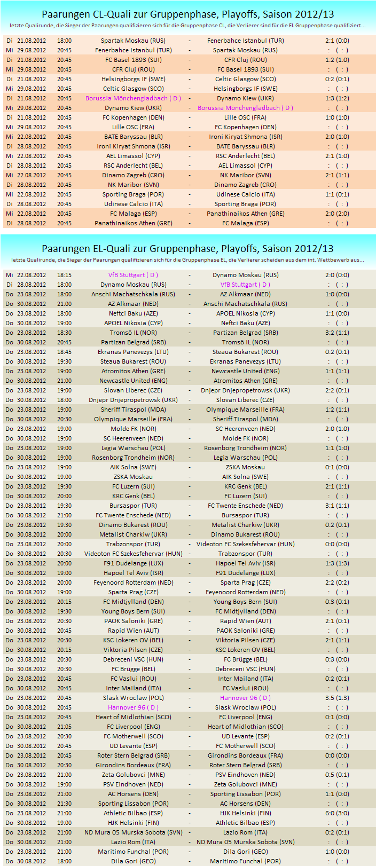Click the score '2:0 (2:0)' of Malaga vs Panathinaikos
Viewport: 376px width, 866px height.
[x=338, y=214]
